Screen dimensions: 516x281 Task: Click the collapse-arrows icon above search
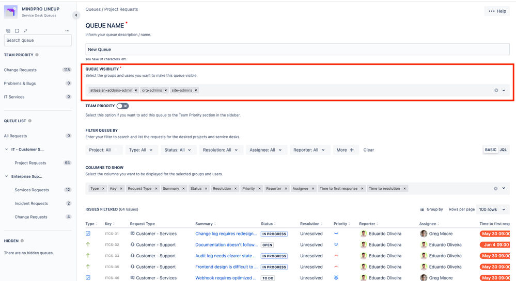(25, 30)
